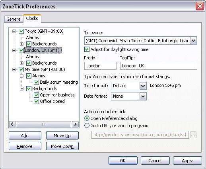The height and width of the screenshot is (169, 206).
Task: Click the Apply button
Action: coord(187,161)
